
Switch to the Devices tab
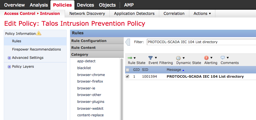[x=85, y=5]
